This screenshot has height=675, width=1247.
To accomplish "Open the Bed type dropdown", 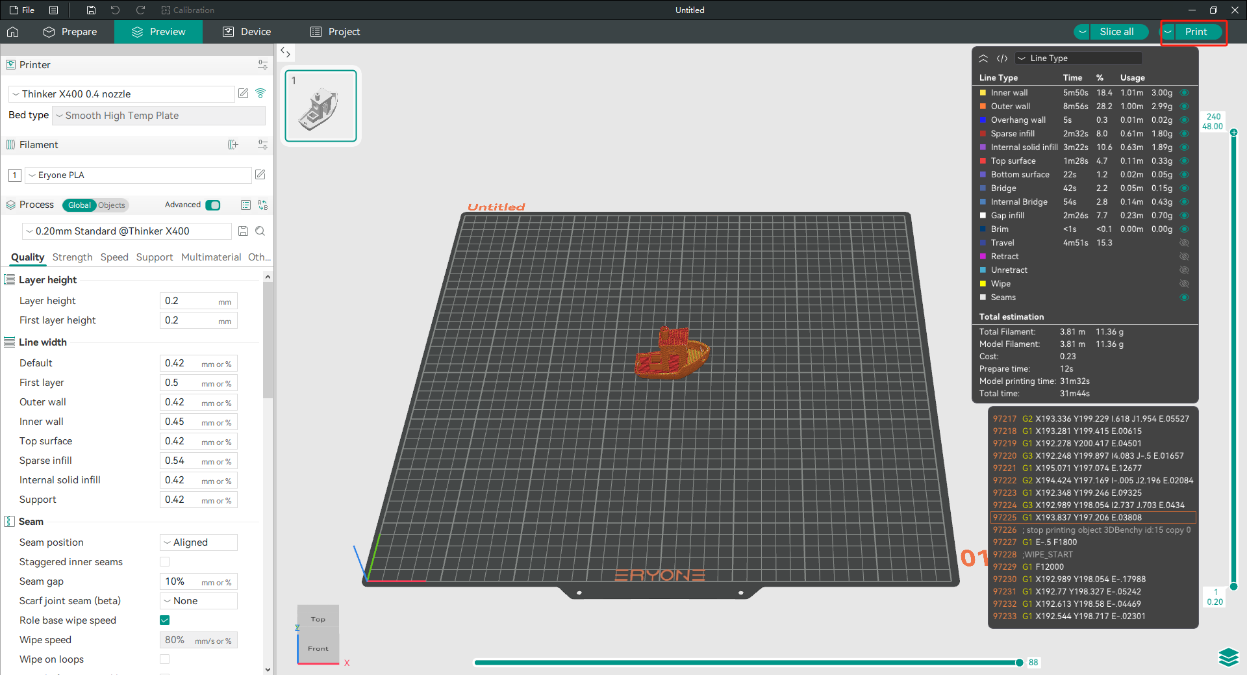I will pos(158,115).
